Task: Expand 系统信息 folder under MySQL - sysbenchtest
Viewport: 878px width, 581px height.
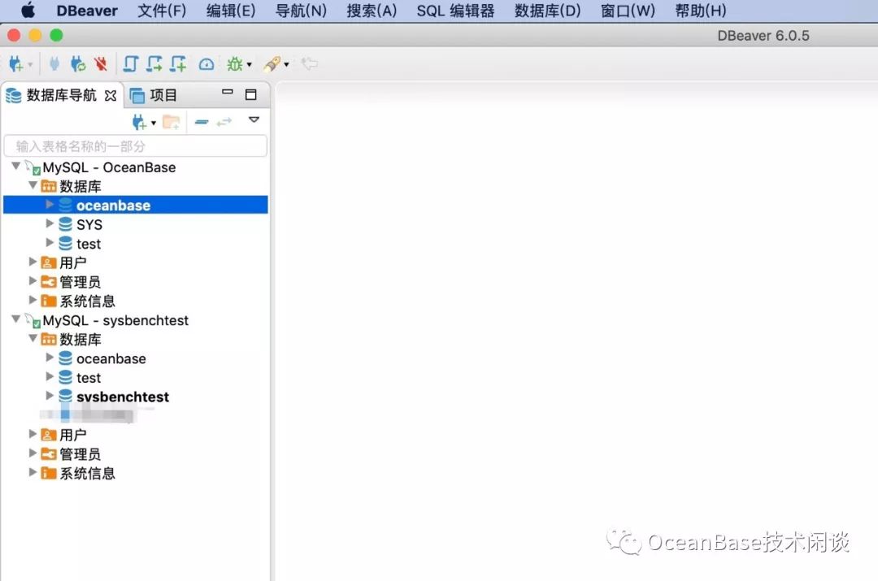Action: (33, 472)
